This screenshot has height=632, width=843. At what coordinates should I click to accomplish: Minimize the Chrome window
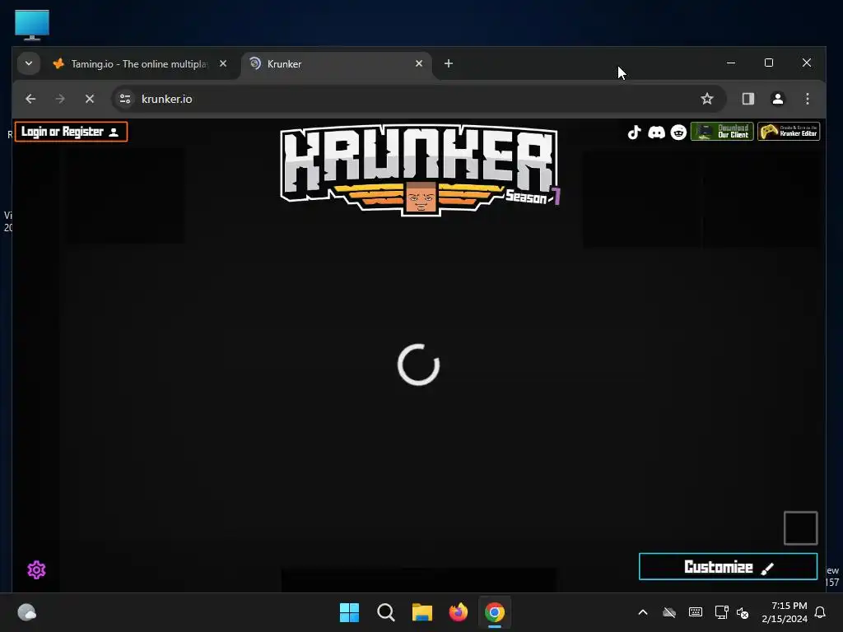point(731,63)
